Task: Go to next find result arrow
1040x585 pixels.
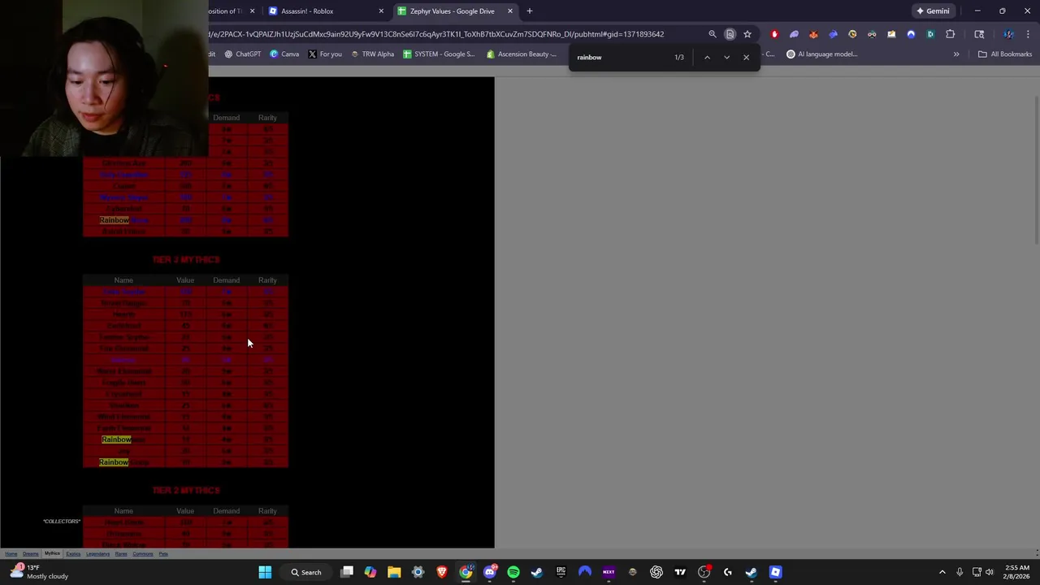Action: (726, 57)
